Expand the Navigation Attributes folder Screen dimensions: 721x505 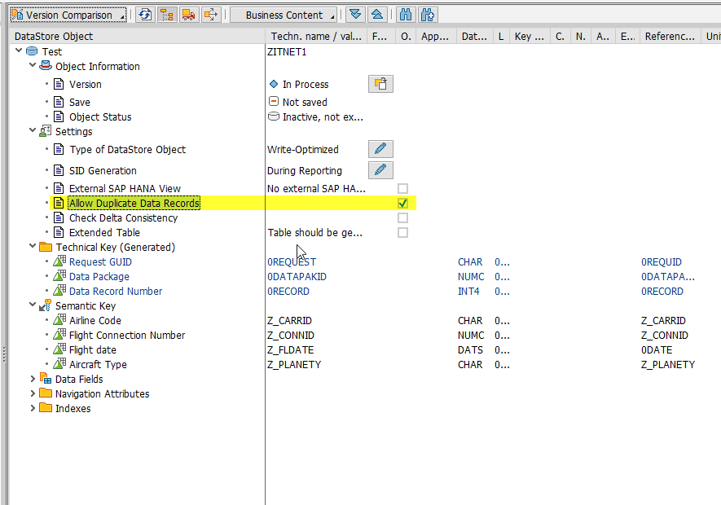click(33, 393)
